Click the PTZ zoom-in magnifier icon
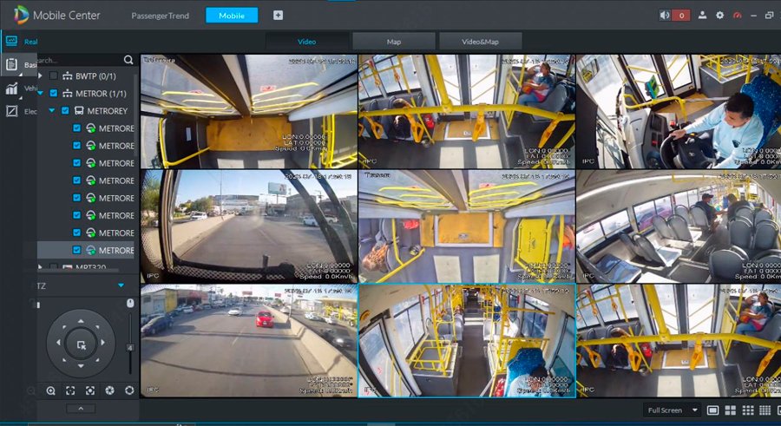This screenshot has width=781, height=426. (x=51, y=390)
